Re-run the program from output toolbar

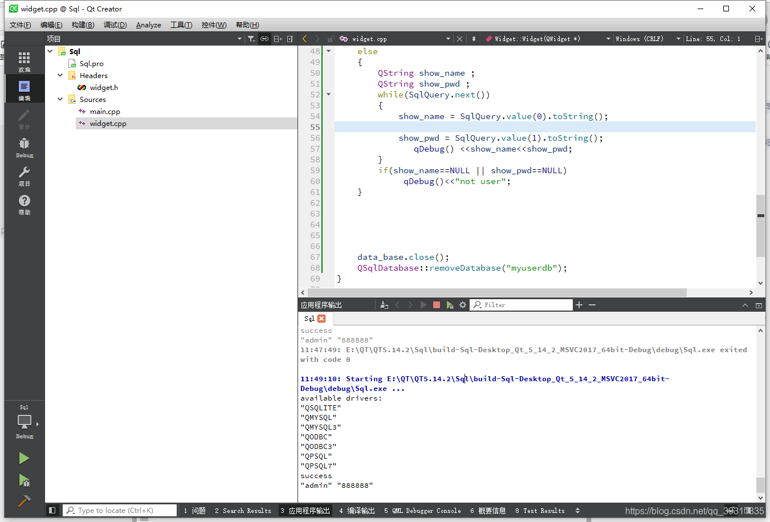(x=423, y=305)
